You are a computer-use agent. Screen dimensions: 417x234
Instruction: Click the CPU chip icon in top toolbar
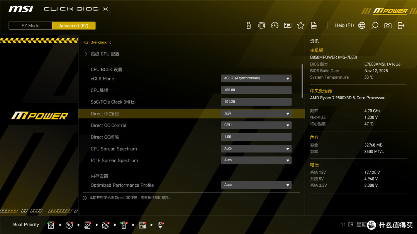(x=261, y=25)
